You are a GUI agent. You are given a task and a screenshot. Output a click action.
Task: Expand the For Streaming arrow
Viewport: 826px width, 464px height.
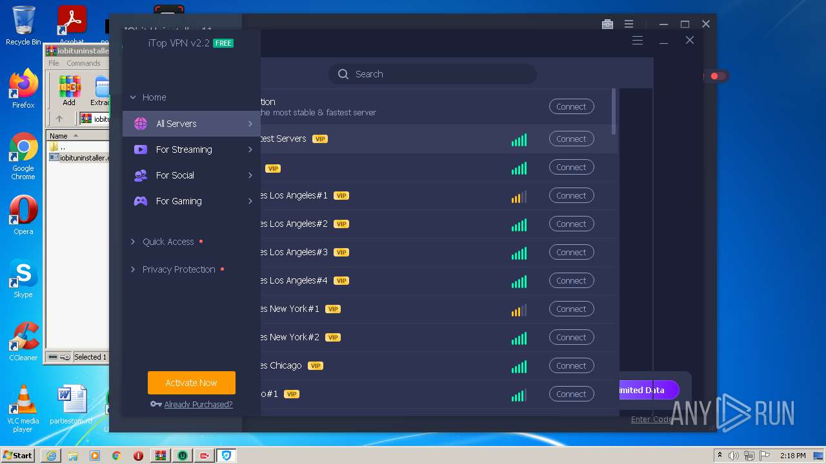250,150
